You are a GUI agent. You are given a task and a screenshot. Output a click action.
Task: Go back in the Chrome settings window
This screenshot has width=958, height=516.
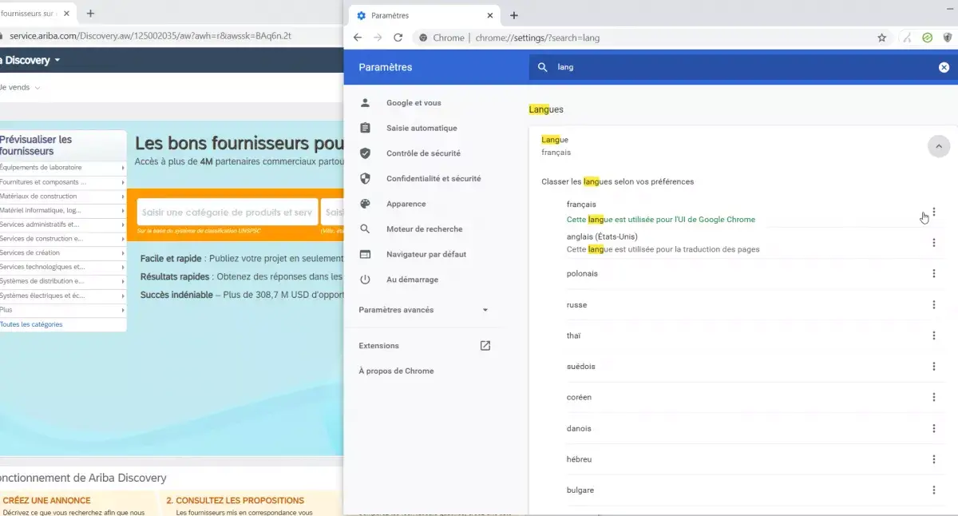(x=358, y=38)
